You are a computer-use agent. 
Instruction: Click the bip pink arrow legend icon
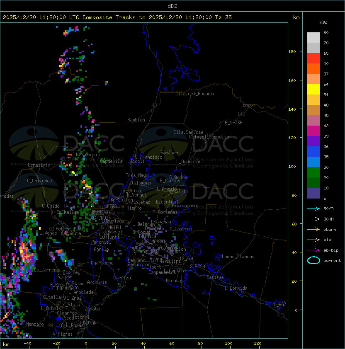click(x=313, y=240)
